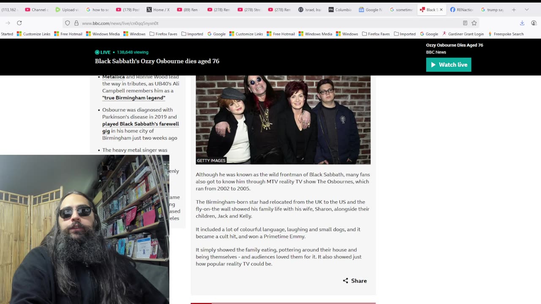Open Google bookmark beside Gardiner Grant Login
Screen dimensions: 541x304
(x=429, y=34)
